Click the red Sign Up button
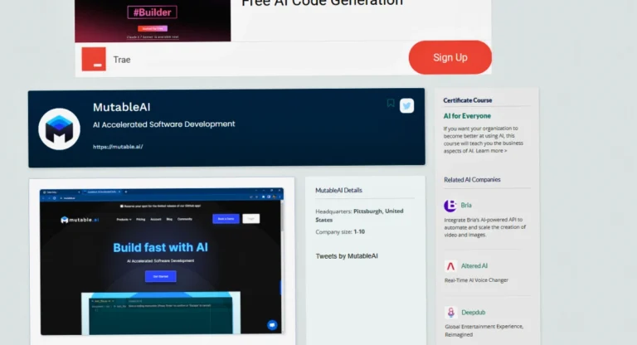The height and width of the screenshot is (345, 637). pyautogui.click(x=450, y=57)
